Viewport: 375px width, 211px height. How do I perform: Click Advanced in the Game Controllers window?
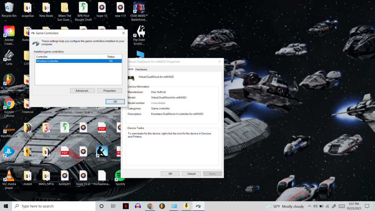82,91
